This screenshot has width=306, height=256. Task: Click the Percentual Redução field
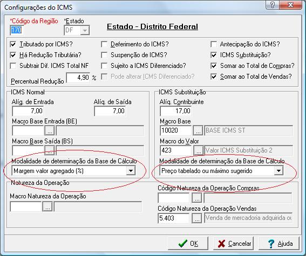point(78,78)
